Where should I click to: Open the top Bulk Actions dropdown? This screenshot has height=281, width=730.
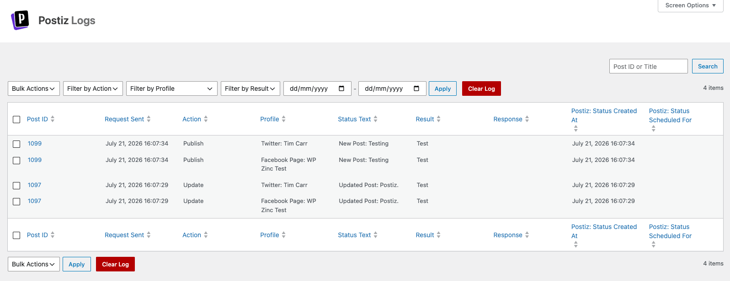click(x=34, y=88)
